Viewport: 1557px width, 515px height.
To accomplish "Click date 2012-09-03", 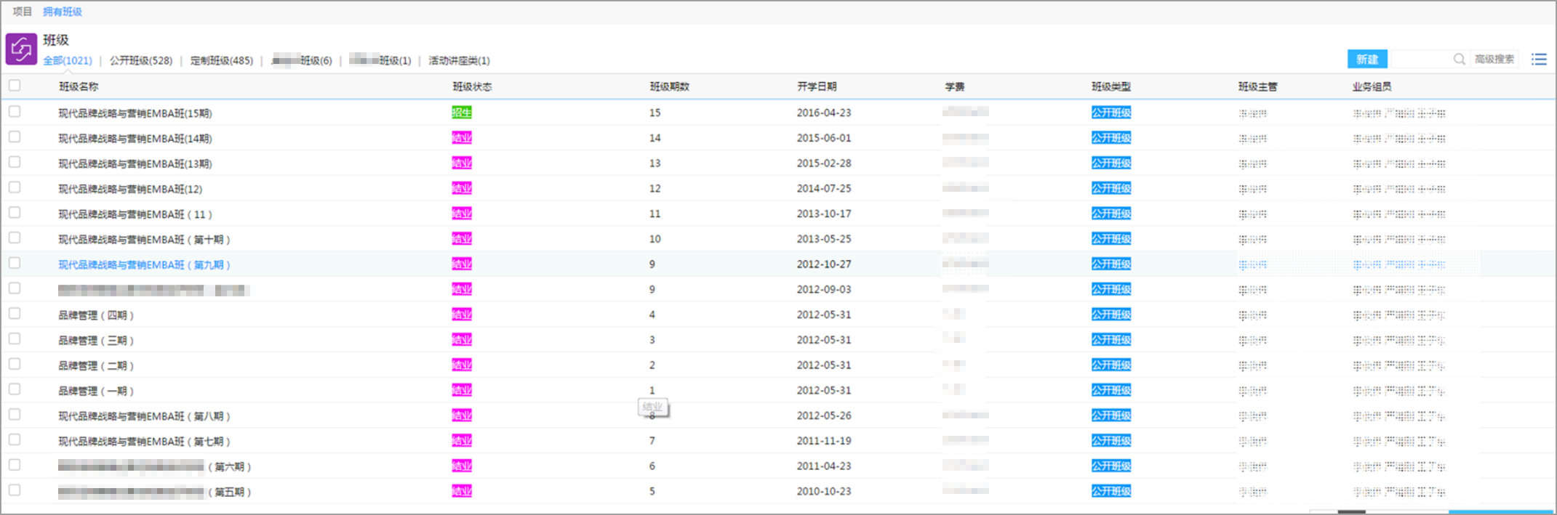I will [x=824, y=289].
